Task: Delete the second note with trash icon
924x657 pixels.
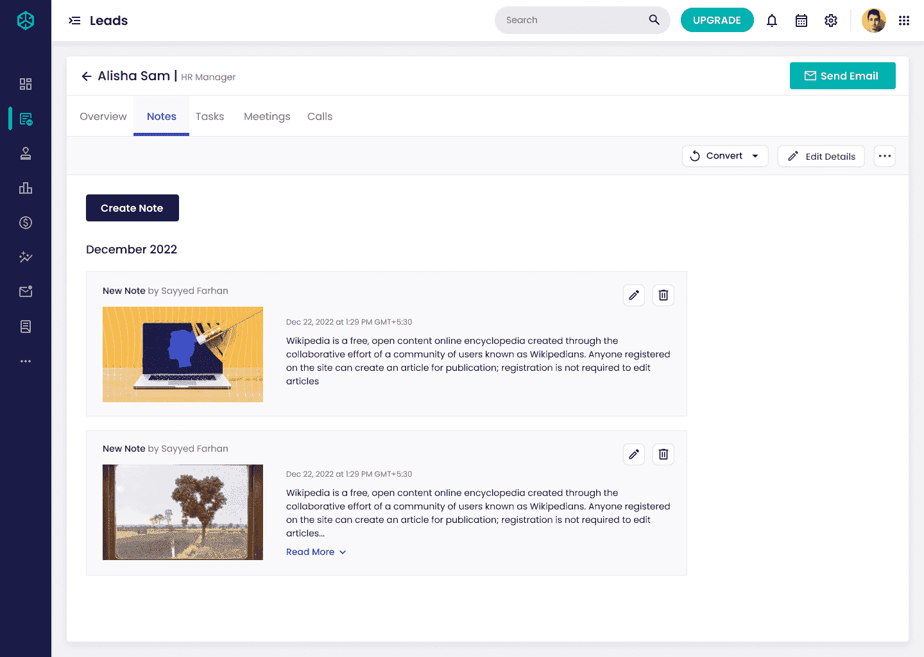Action: [x=663, y=454]
